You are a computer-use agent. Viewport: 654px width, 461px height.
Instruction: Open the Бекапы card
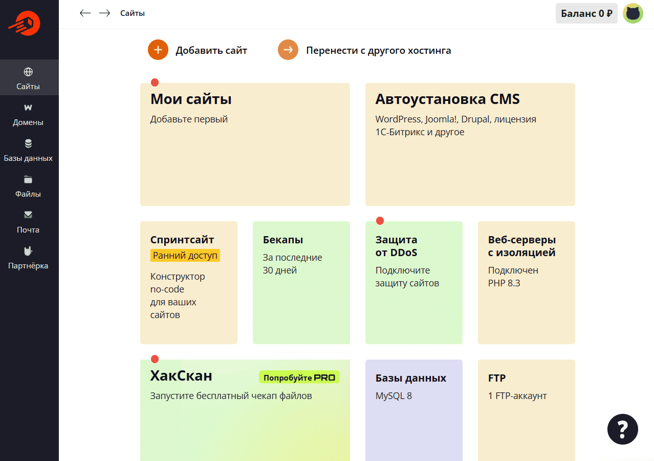301,283
